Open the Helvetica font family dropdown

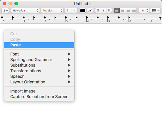click(25, 11)
